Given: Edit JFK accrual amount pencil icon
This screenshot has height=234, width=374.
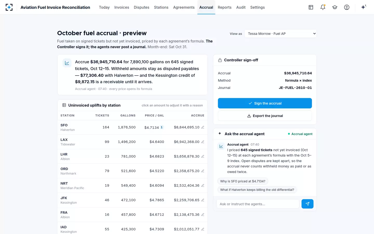Looking at the screenshot, I should coord(203,200).
